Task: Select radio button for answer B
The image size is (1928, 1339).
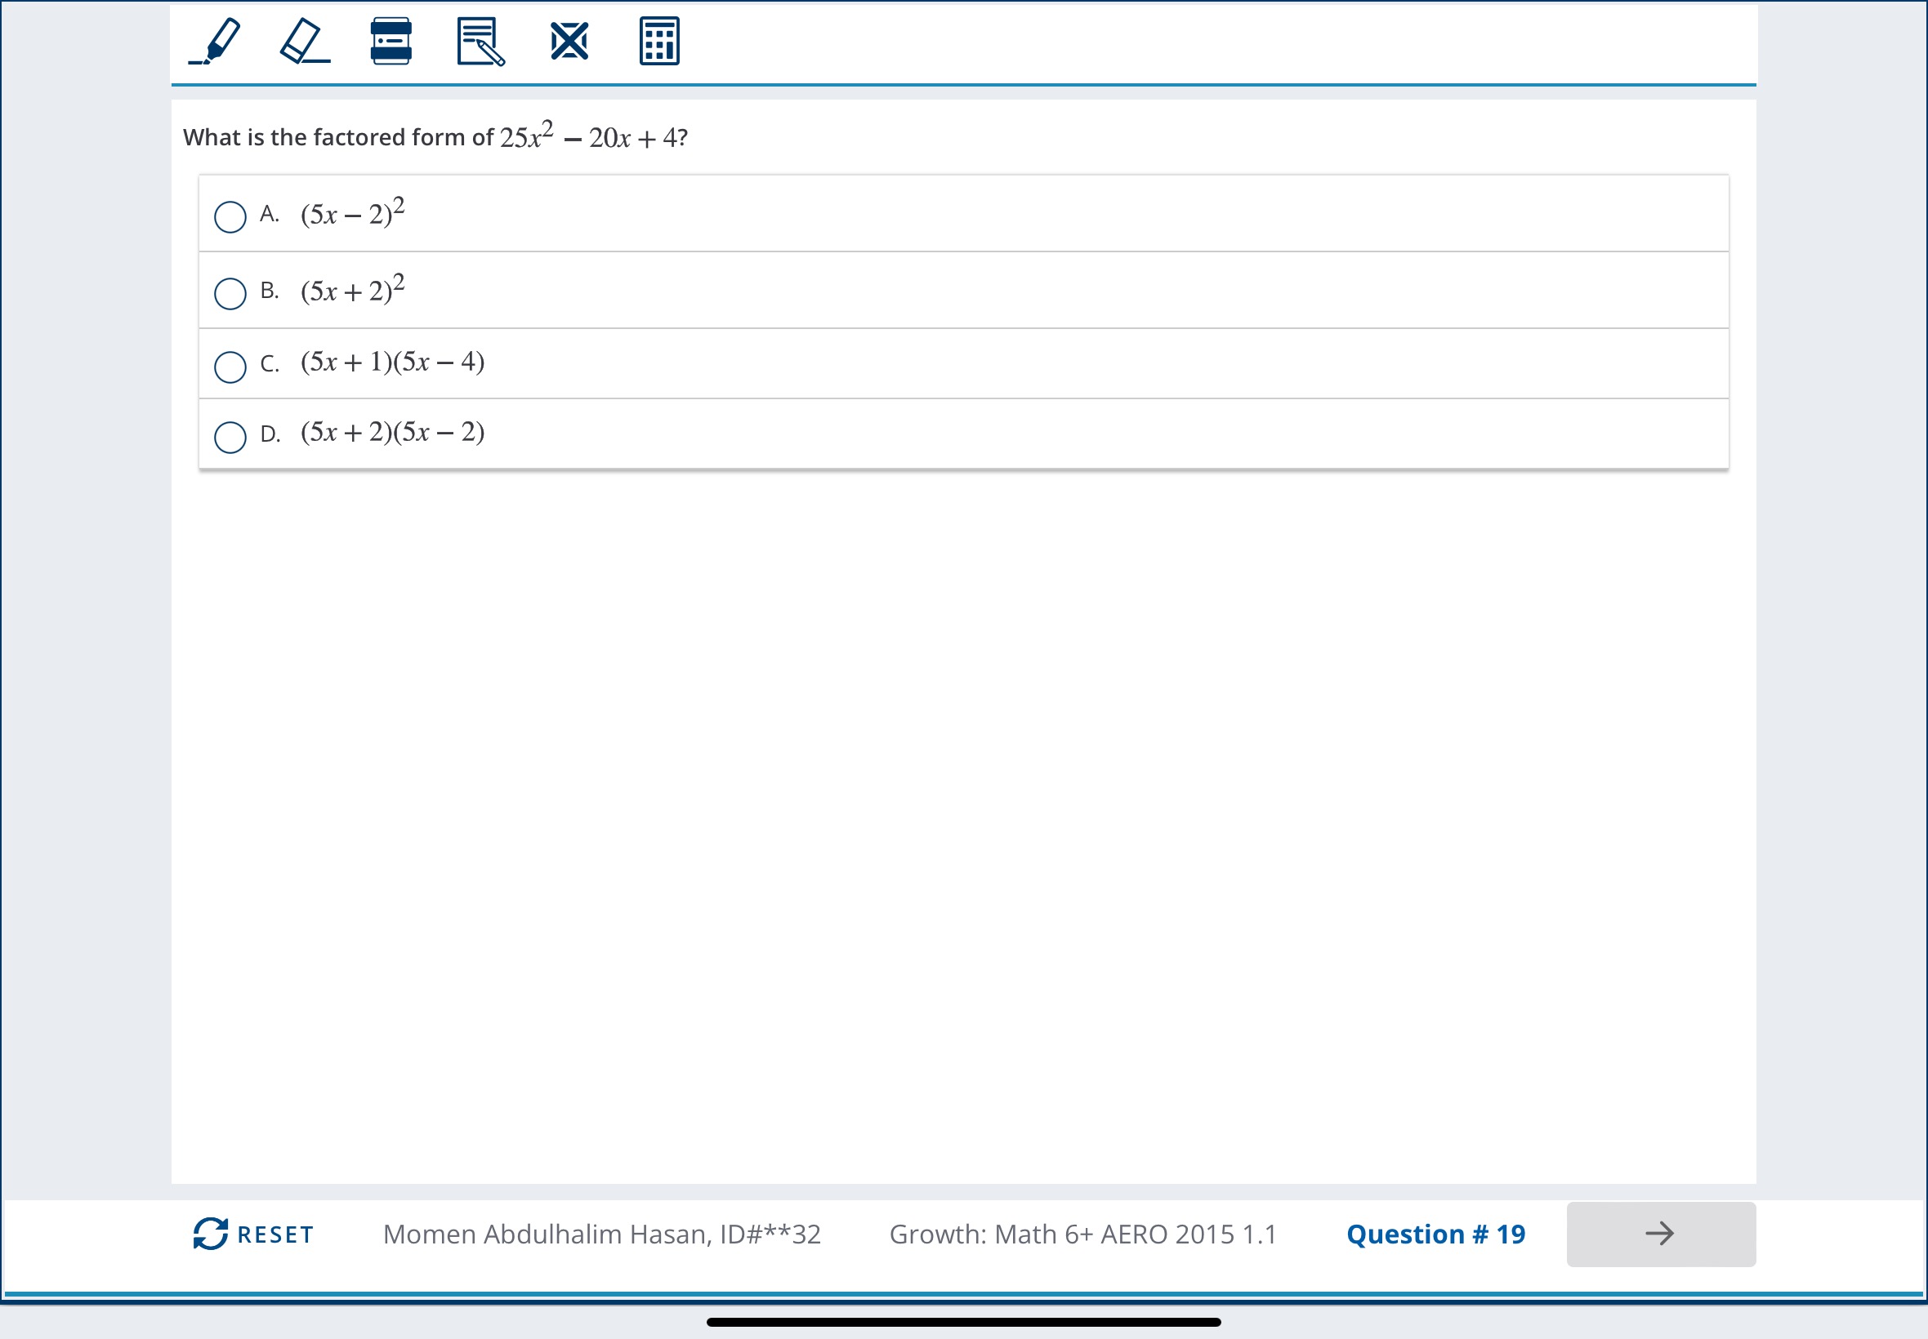Action: [x=230, y=294]
